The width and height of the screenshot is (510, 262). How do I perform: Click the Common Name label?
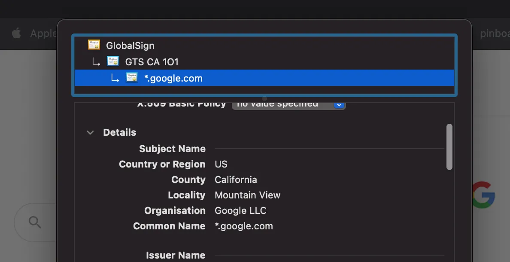coord(170,226)
